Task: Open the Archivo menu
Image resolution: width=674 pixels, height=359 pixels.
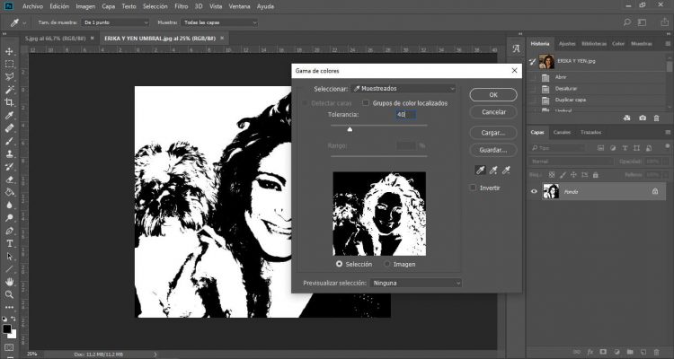Action: pos(32,6)
